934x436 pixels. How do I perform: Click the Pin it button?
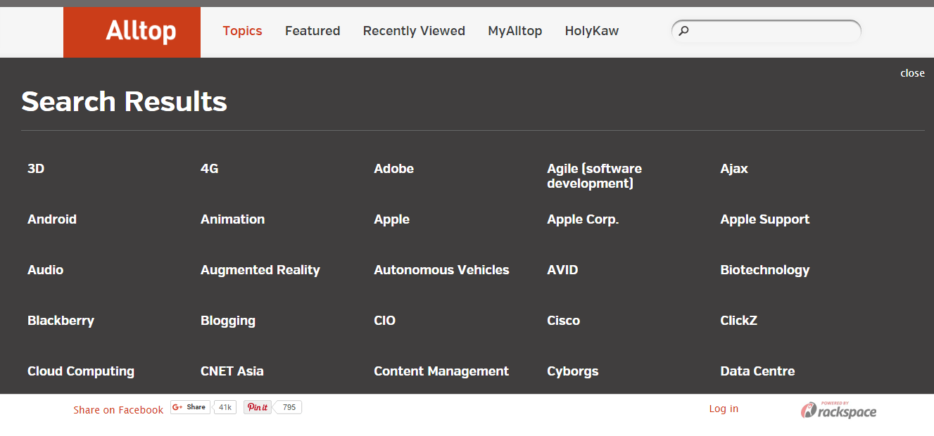click(258, 407)
